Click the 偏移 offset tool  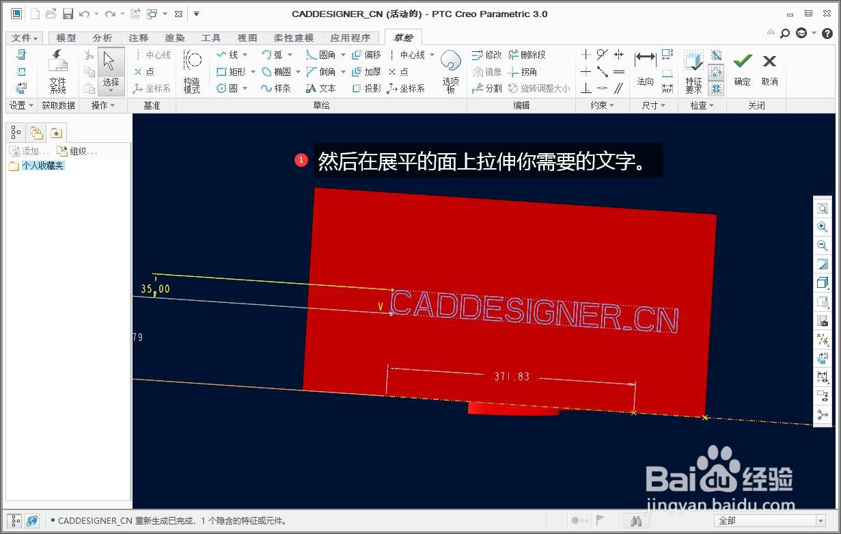click(x=366, y=55)
